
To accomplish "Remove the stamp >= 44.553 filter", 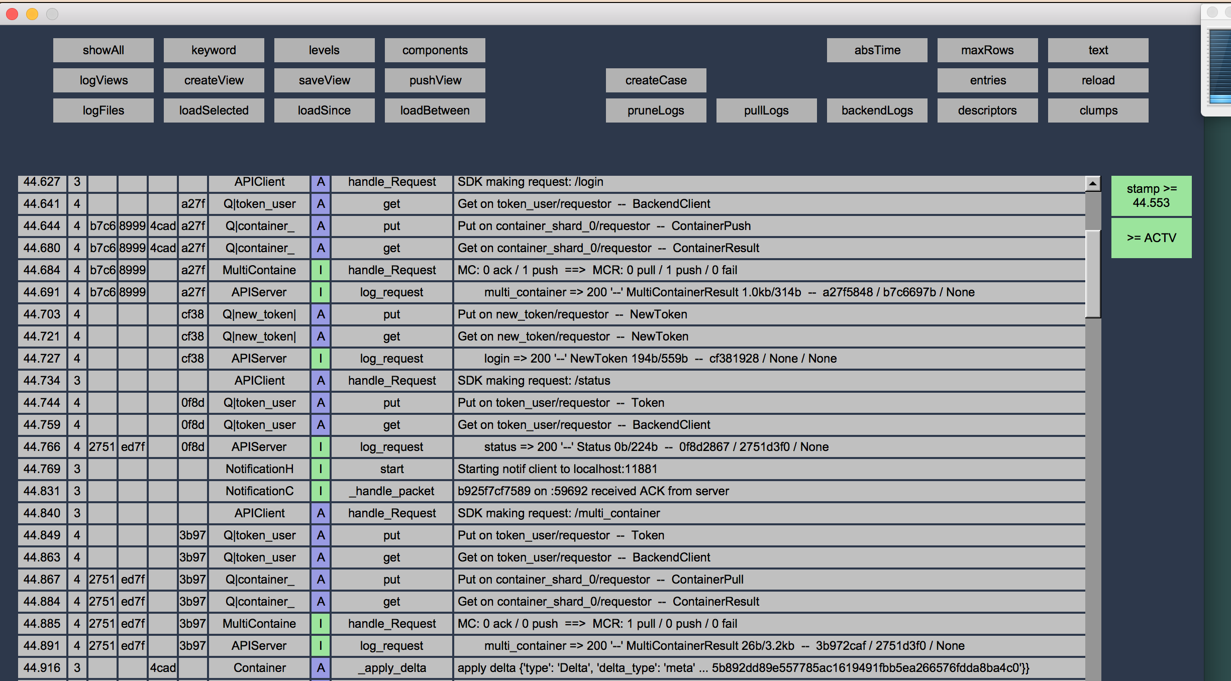I will click(1151, 196).
